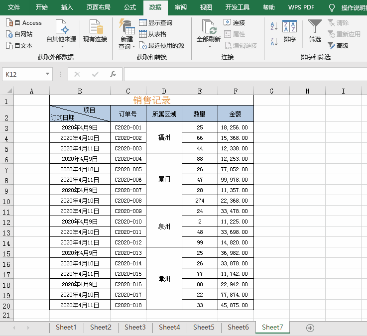This screenshot has width=367, height=336.
Task: Switch to 页面布局 ribbon tab
Action: pyautogui.click(x=98, y=7)
